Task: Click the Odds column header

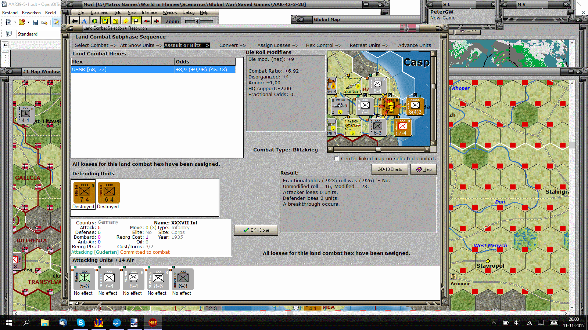Action: tap(205, 62)
